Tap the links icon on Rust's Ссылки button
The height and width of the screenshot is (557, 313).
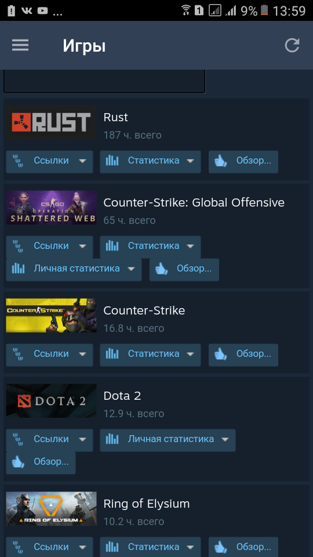18,161
